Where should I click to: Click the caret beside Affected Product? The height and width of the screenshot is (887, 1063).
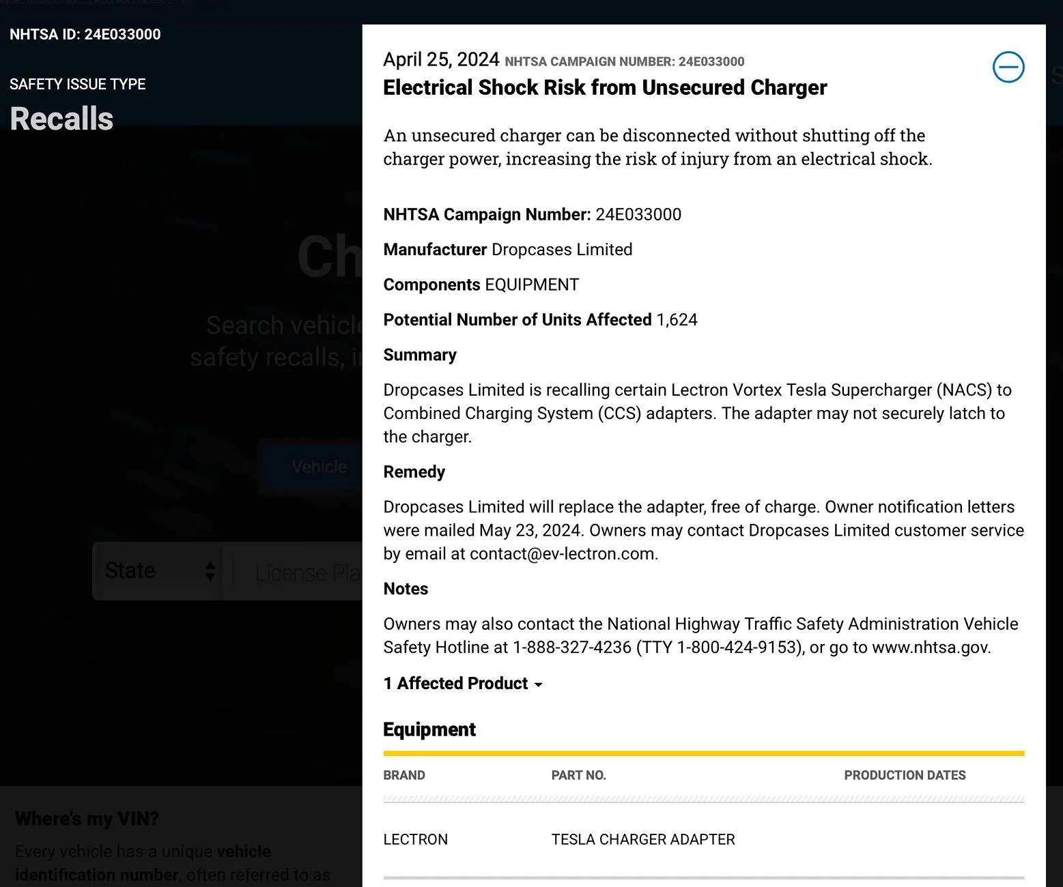tap(539, 684)
